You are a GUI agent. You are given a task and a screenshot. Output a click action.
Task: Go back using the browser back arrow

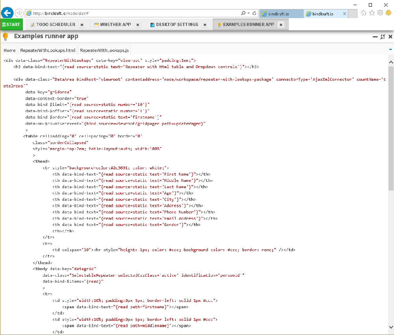7,13
